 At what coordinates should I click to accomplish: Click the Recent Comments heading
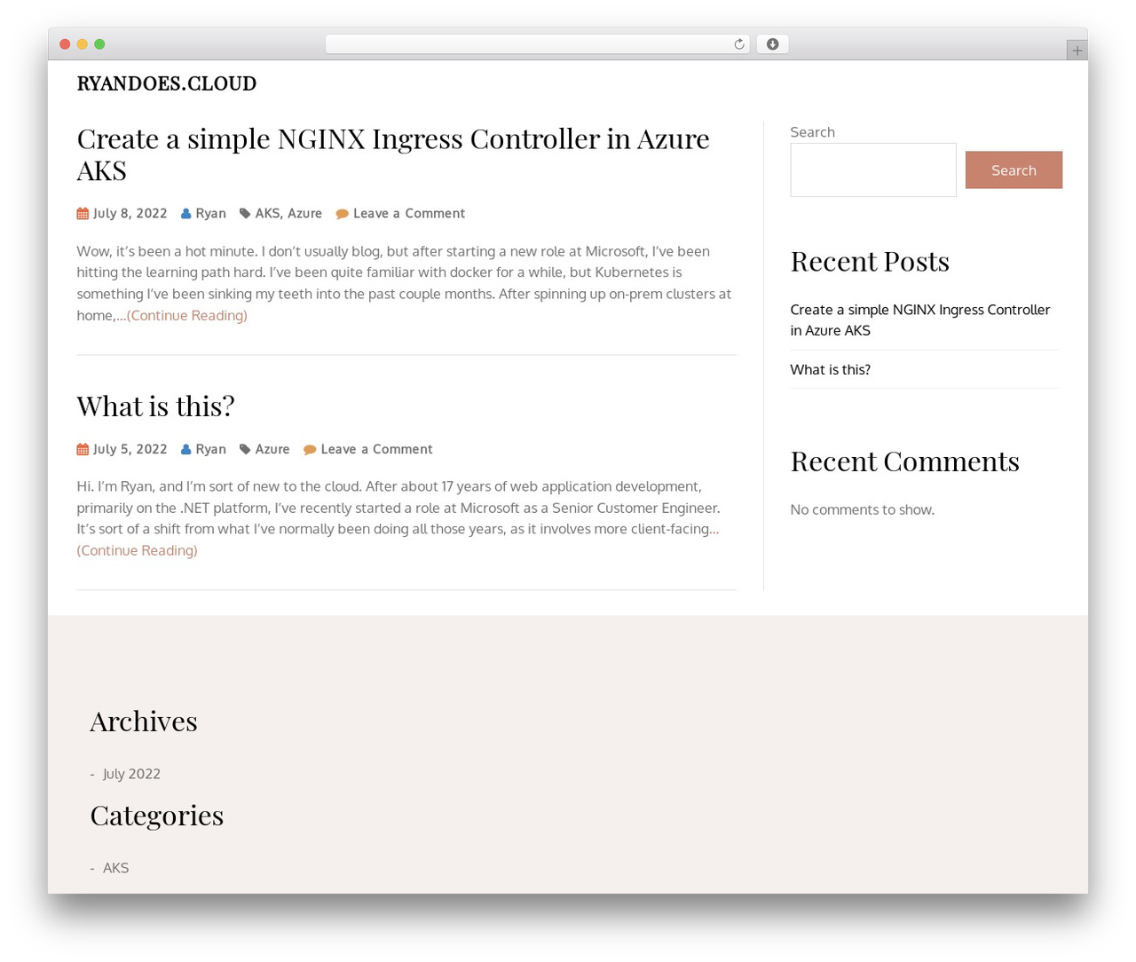[905, 461]
